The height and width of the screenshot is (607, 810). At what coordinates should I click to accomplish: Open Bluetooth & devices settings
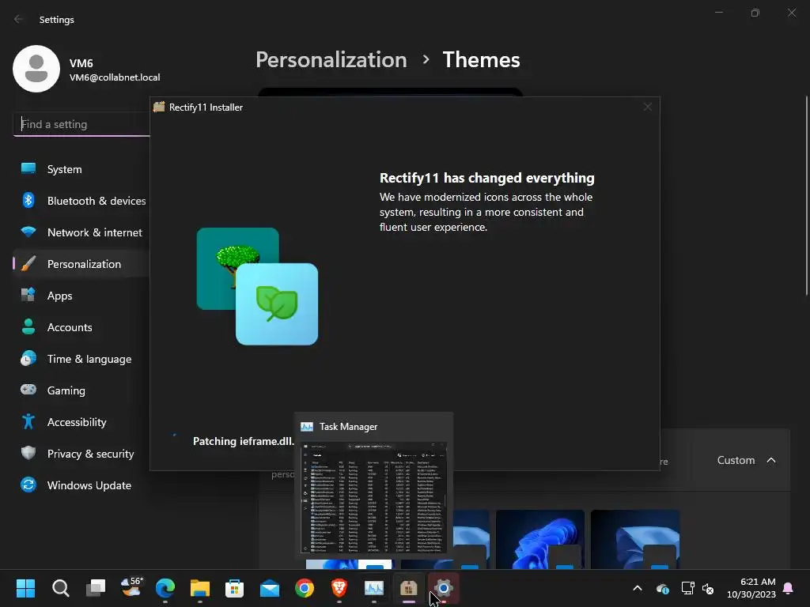point(82,201)
